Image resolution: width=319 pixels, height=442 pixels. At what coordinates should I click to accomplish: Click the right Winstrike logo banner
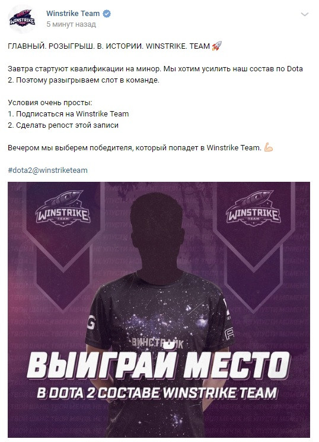(253, 209)
